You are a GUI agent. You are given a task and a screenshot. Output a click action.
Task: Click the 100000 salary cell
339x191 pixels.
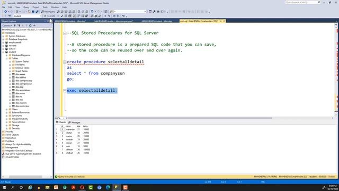tap(86, 150)
